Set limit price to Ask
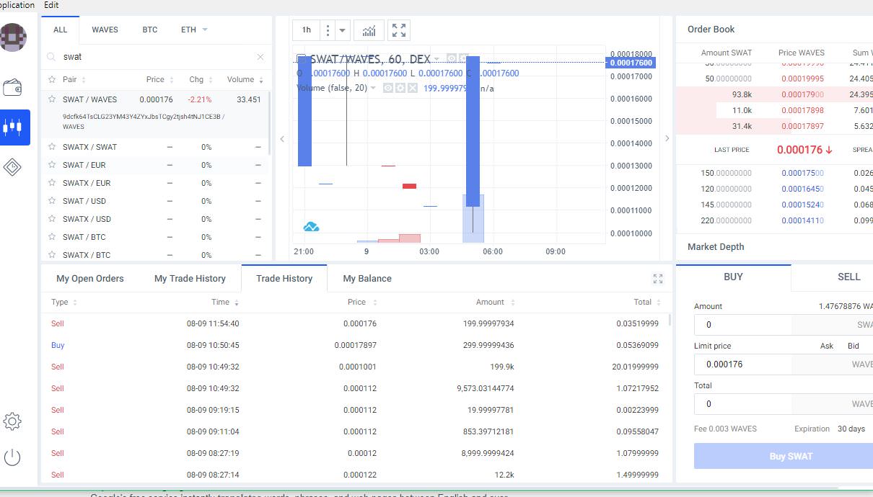This screenshot has height=497, width=873. (x=827, y=346)
